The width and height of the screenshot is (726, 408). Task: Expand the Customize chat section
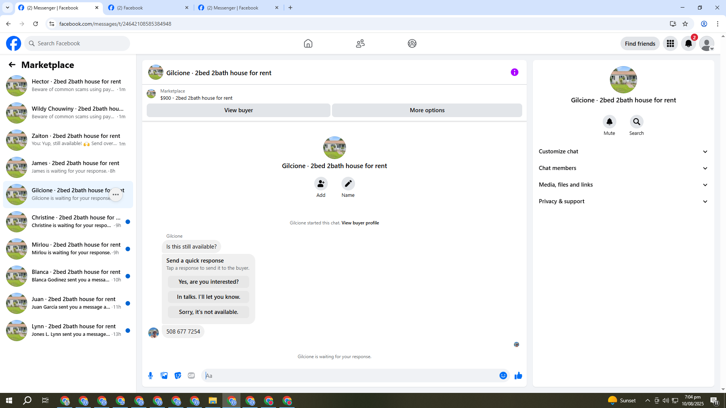[623, 151]
